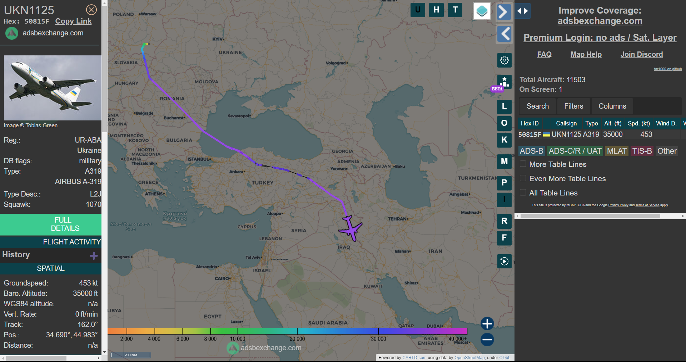
Task: Expand History with the plus icon
Action: point(94,256)
